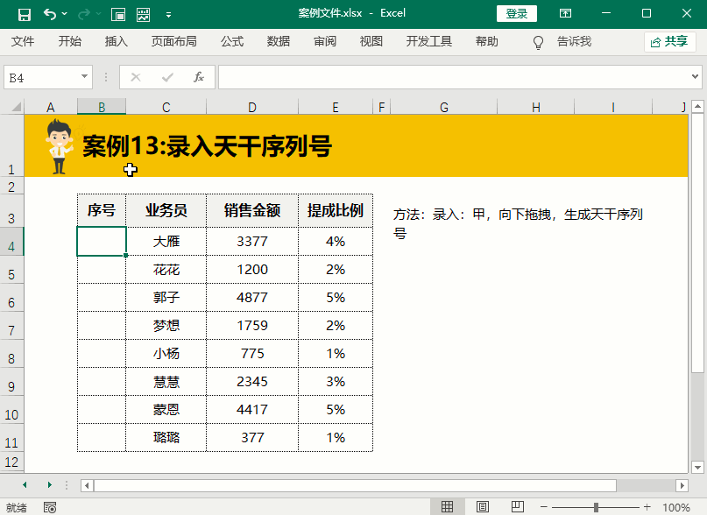The image size is (707, 515).
Task: Click the Save icon in quick access toolbar
Action: pos(25,14)
